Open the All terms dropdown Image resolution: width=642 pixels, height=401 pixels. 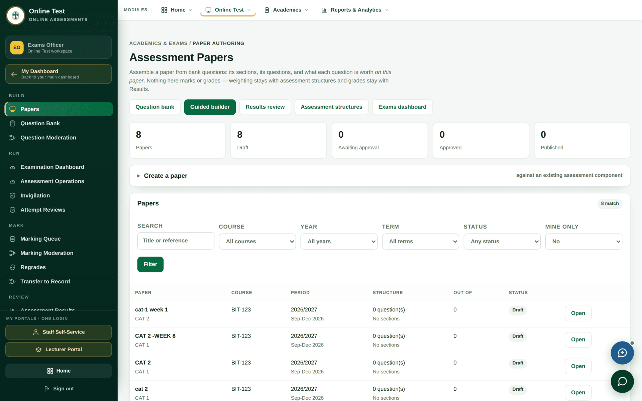coord(420,242)
